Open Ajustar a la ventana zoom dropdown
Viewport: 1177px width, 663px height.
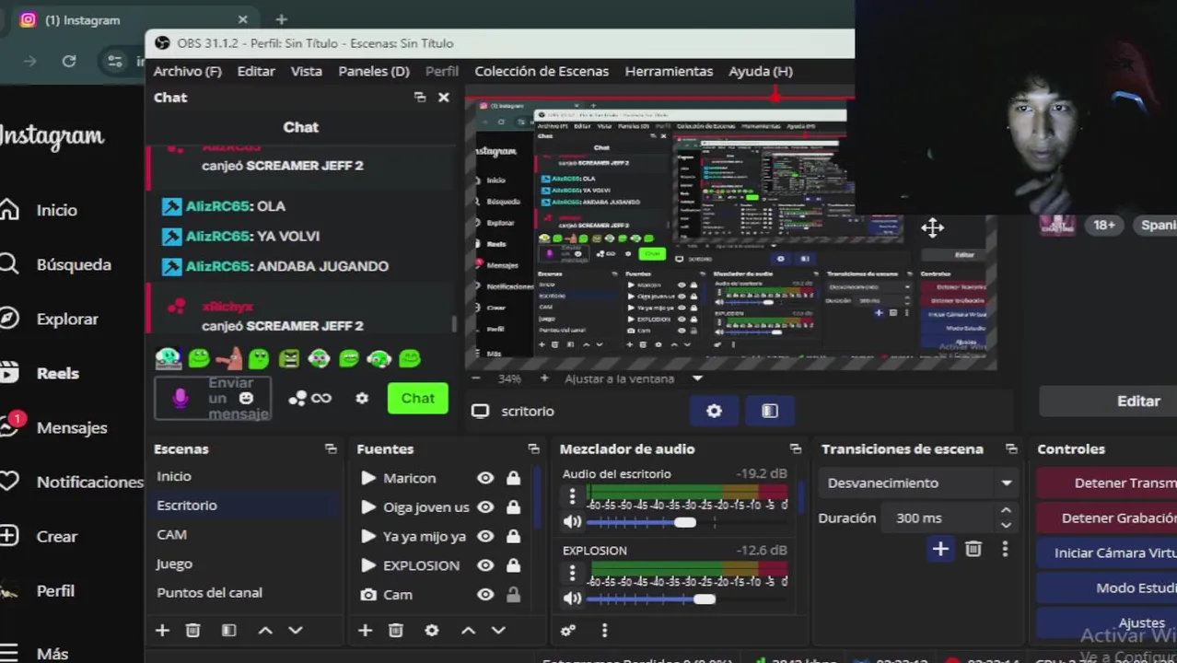point(697,378)
